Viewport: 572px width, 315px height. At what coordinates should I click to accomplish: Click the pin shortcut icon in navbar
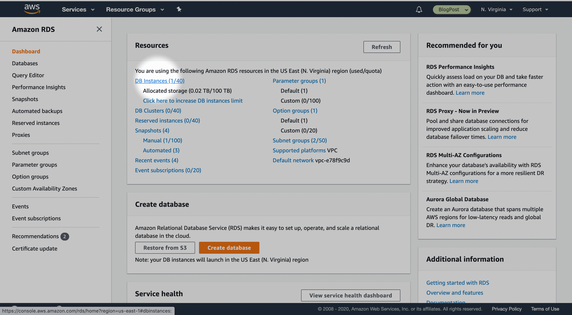[179, 9]
